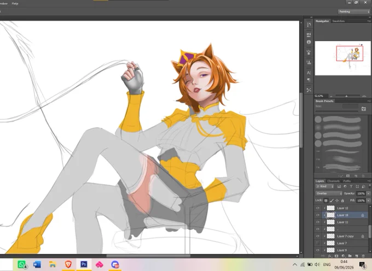
Task: Hide Layer 7 copy with eye icon
Action: (318, 236)
